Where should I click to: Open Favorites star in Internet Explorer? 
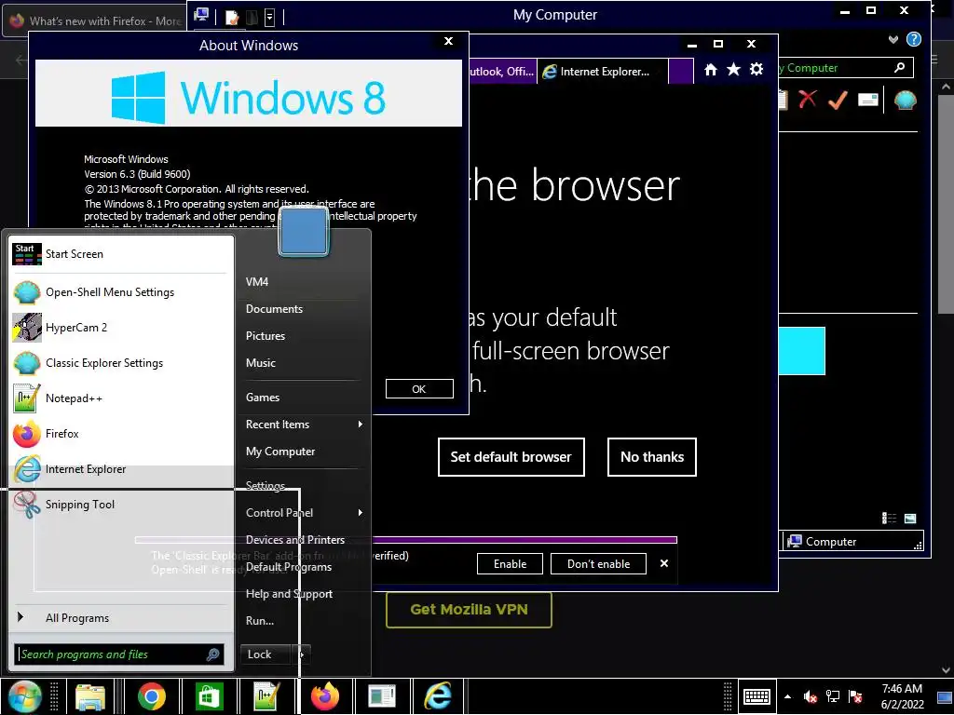734,69
